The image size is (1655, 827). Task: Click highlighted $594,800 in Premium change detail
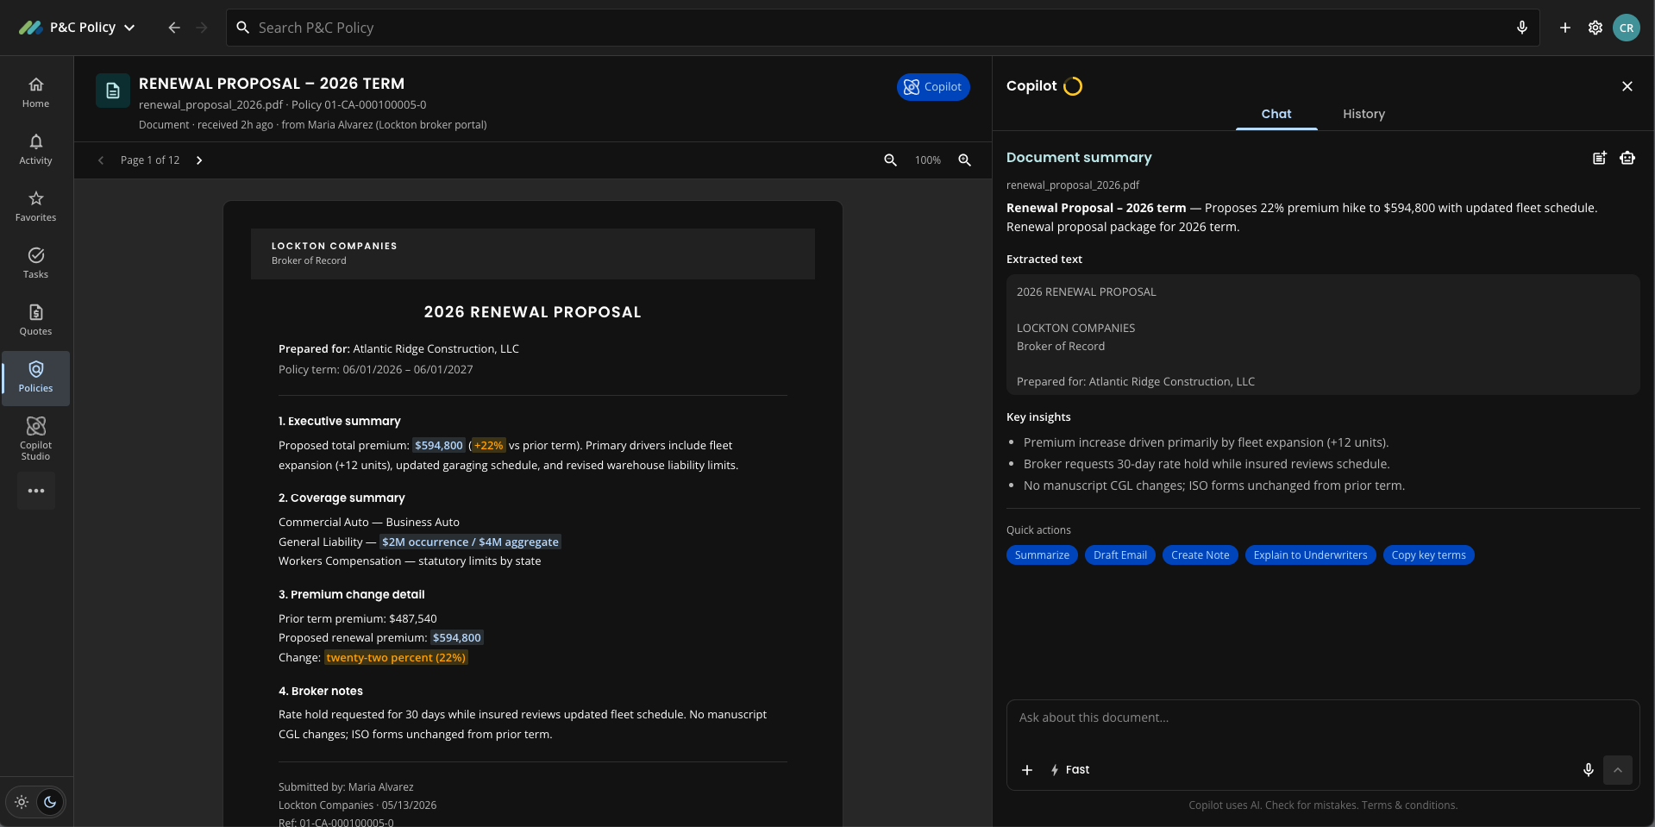[457, 638]
